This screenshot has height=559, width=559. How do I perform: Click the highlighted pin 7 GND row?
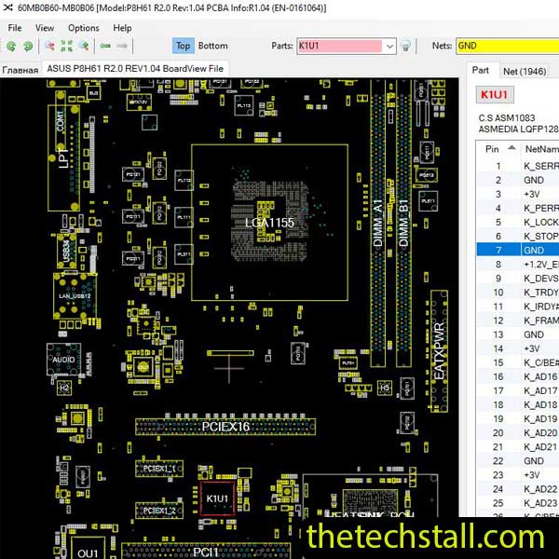[x=518, y=250]
